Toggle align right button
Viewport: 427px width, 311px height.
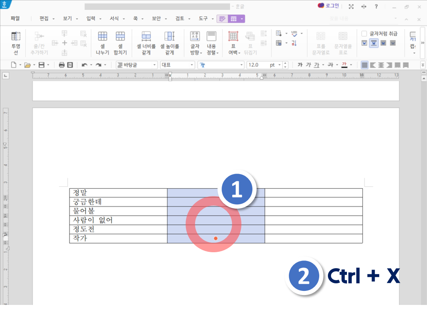[x=389, y=65]
